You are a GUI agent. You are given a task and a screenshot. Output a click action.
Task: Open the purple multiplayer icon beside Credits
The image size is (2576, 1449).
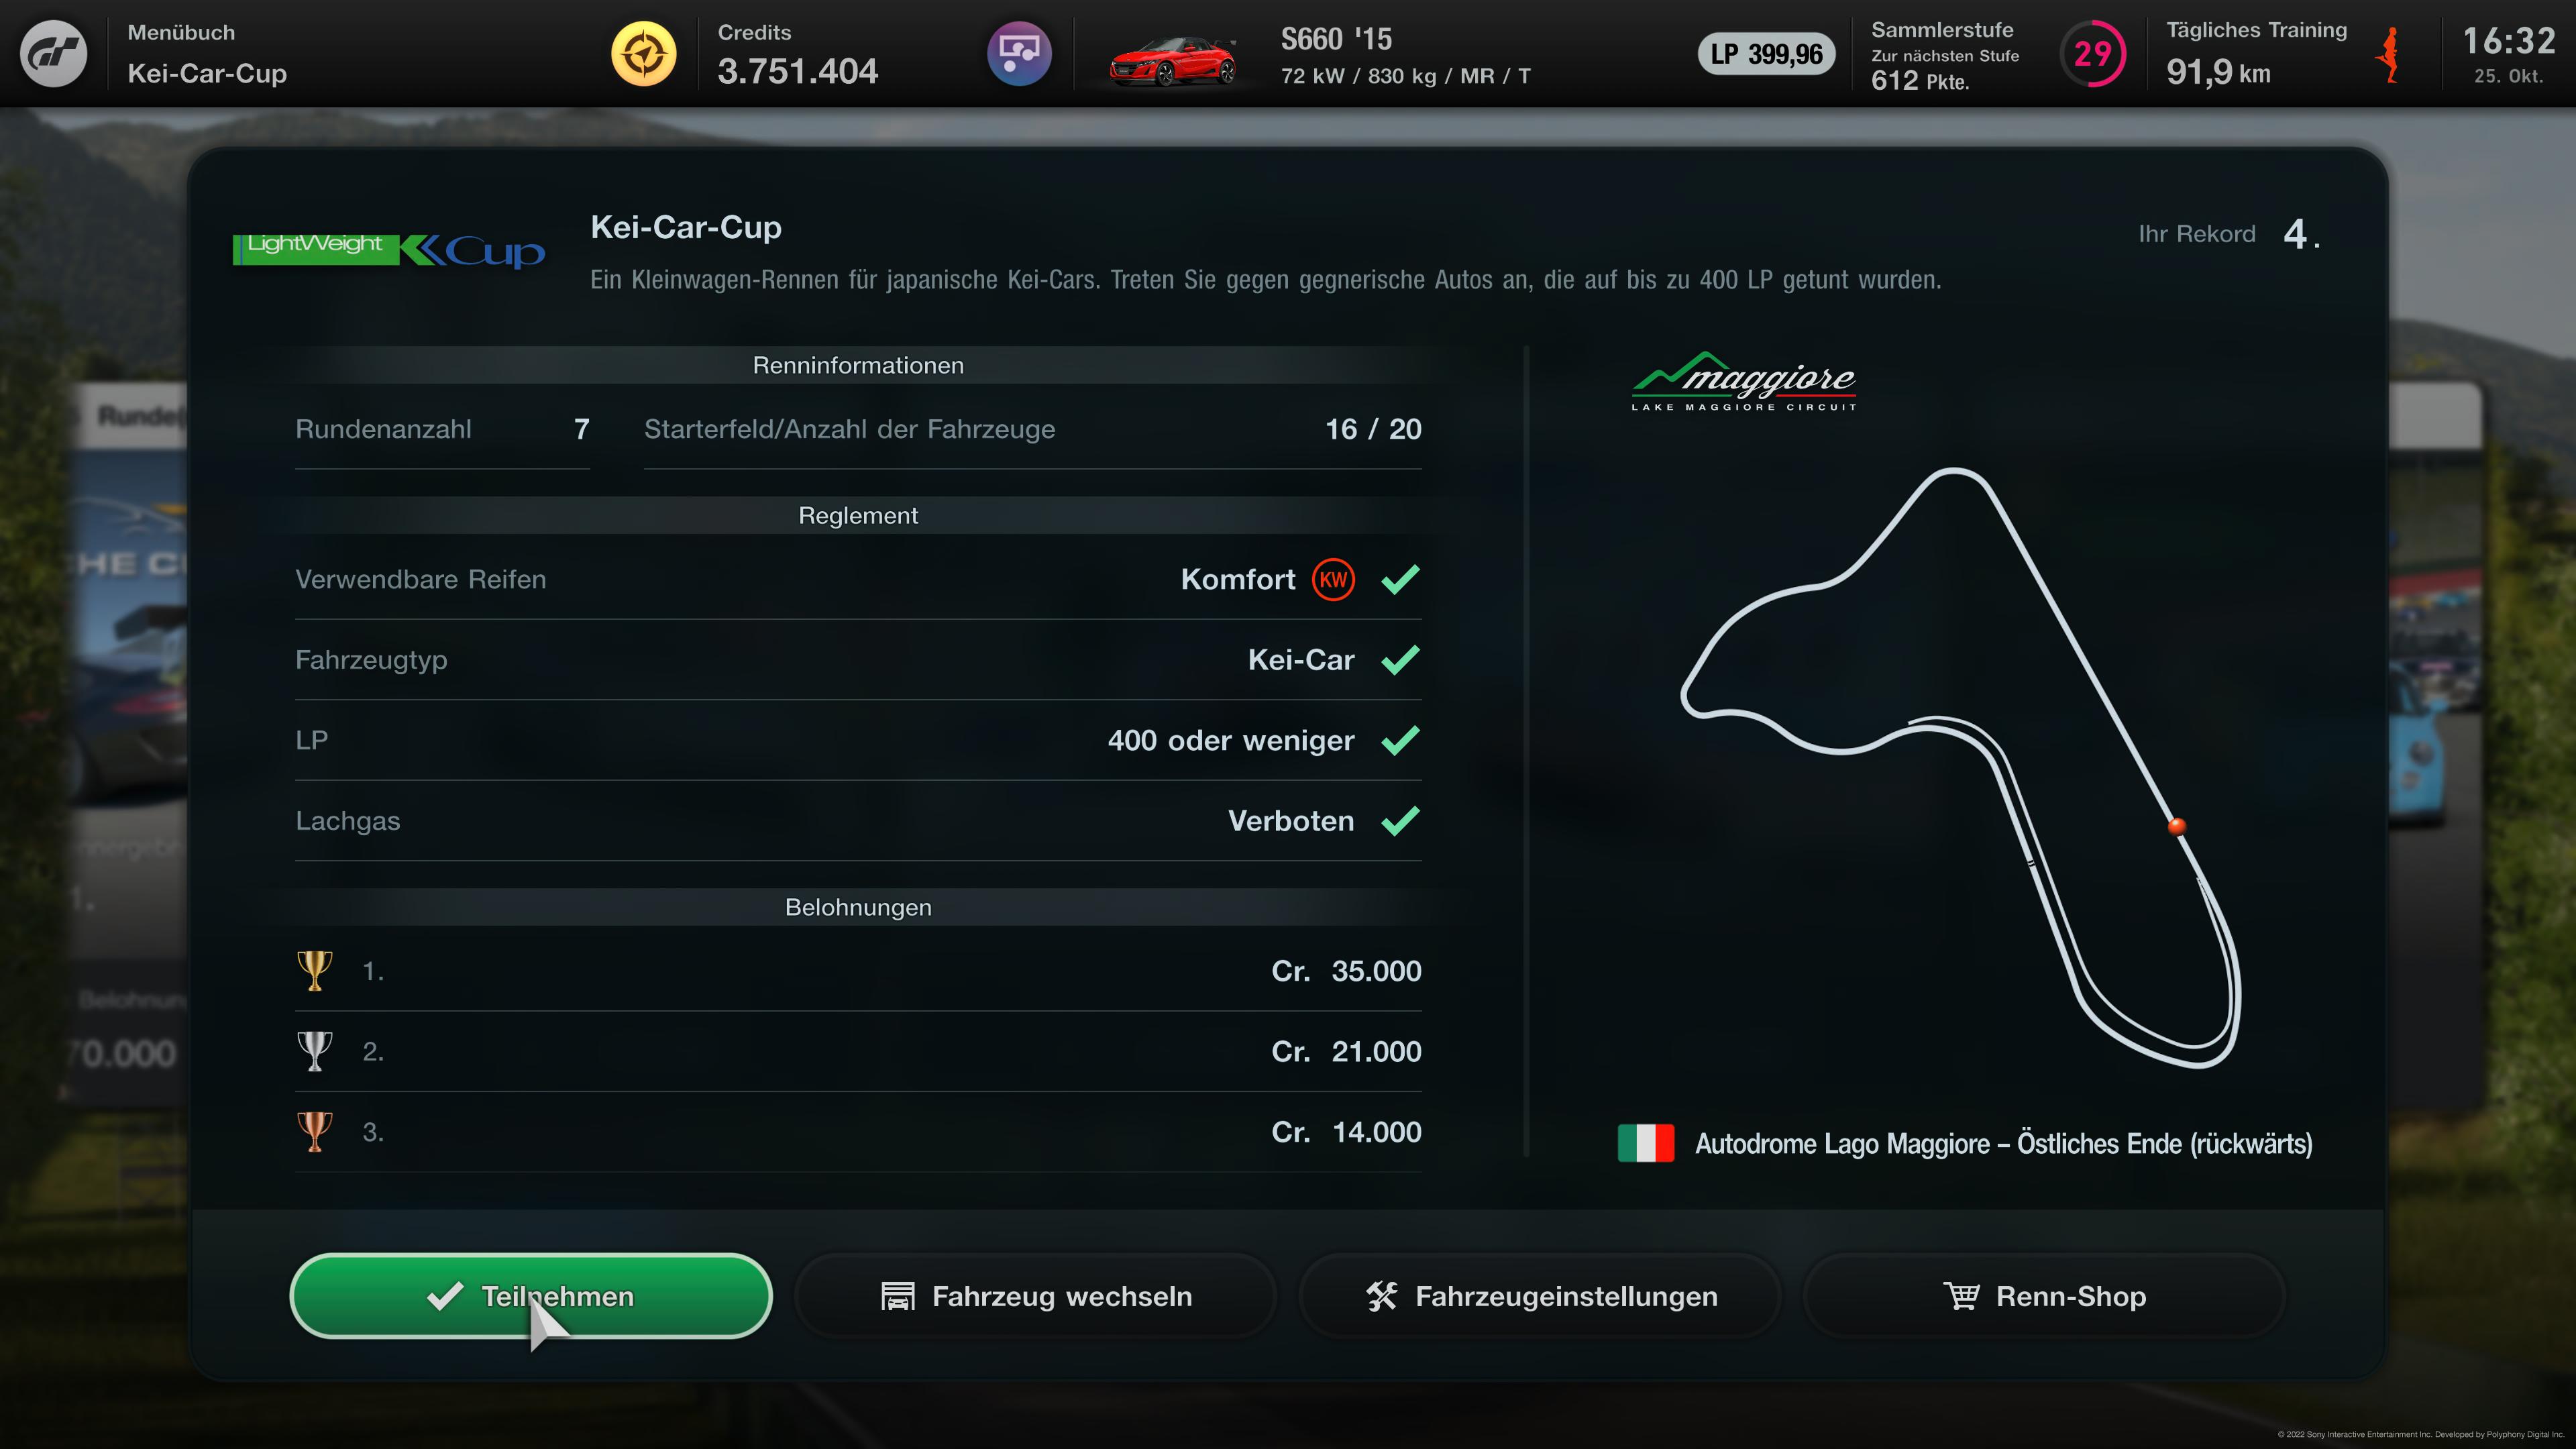1019,54
